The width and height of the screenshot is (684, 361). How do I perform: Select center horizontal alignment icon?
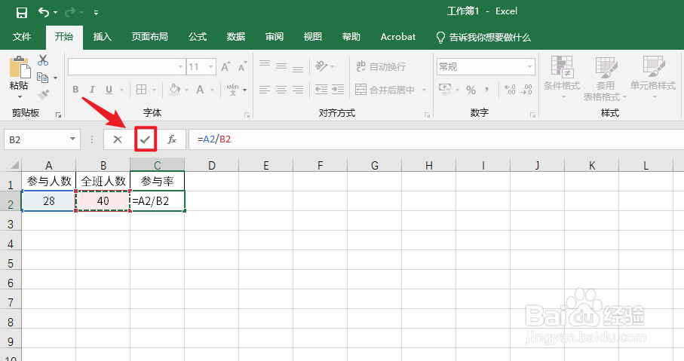[281, 90]
